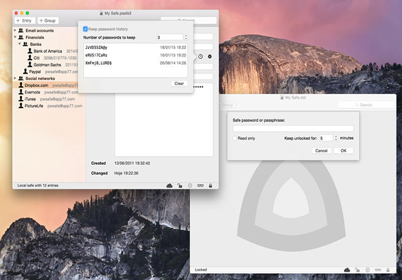Adjust the number of passwords to keep stepper

click(x=186, y=37)
